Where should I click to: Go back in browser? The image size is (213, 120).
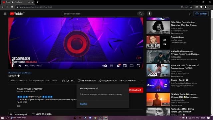3,7
